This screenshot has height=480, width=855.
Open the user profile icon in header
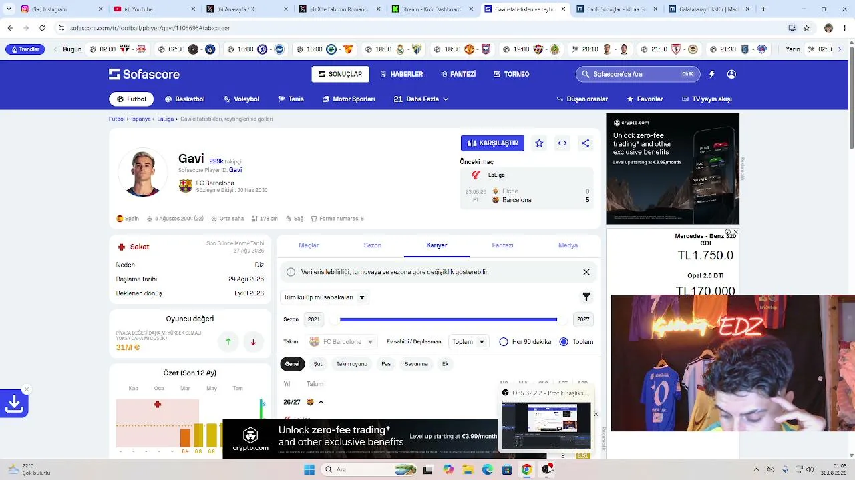(x=731, y=74)
